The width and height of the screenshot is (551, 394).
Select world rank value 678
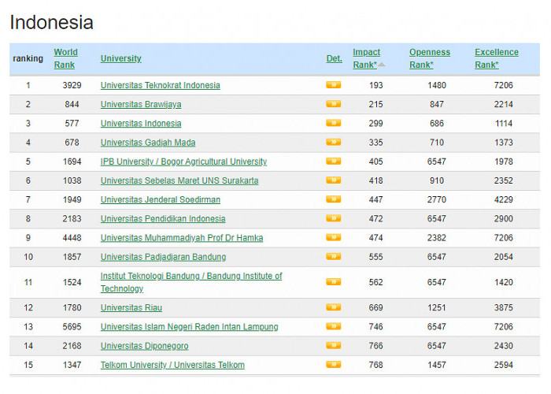[x=72, y=143]
